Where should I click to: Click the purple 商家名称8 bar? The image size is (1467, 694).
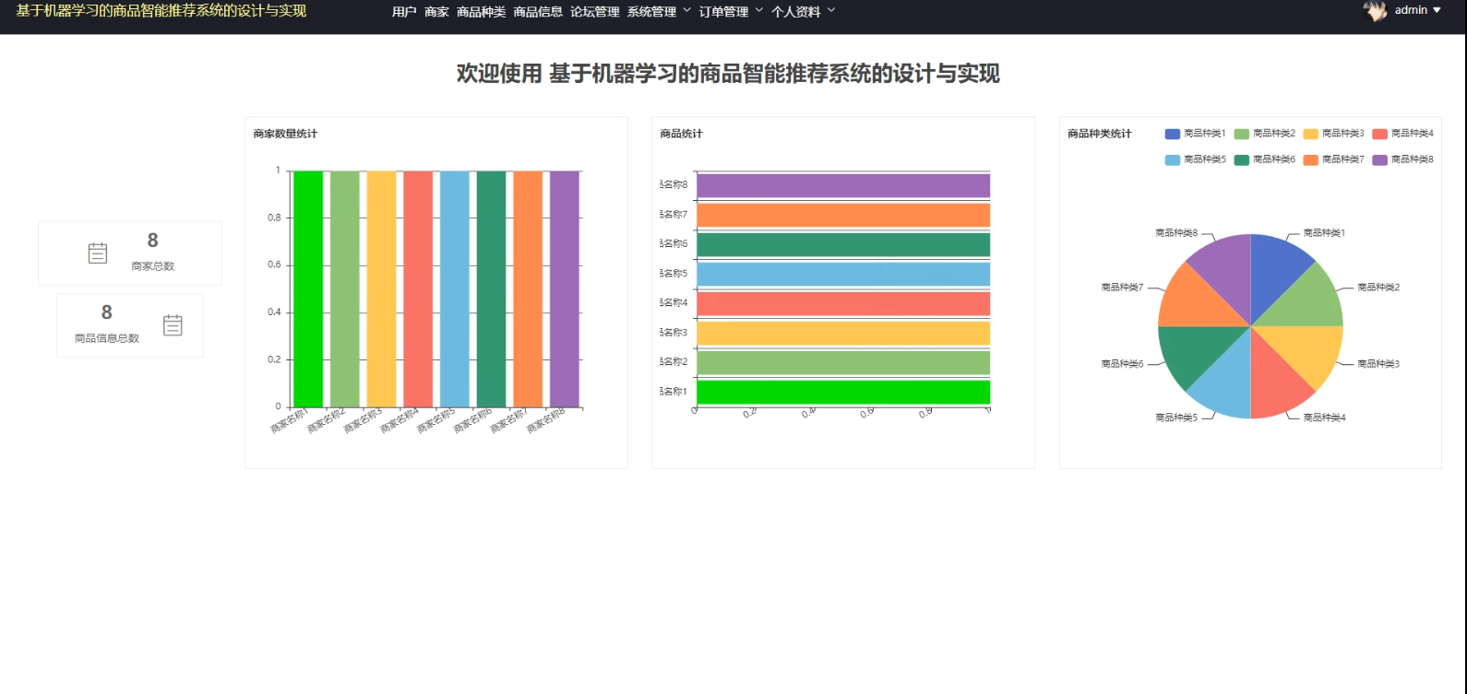[x=564, y=288]
